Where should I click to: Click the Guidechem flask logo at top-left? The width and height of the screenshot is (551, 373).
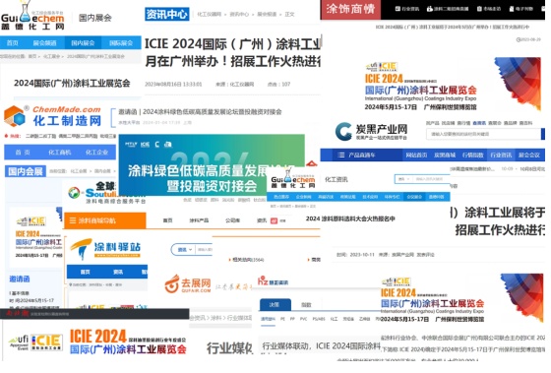[x=32, y=15]
